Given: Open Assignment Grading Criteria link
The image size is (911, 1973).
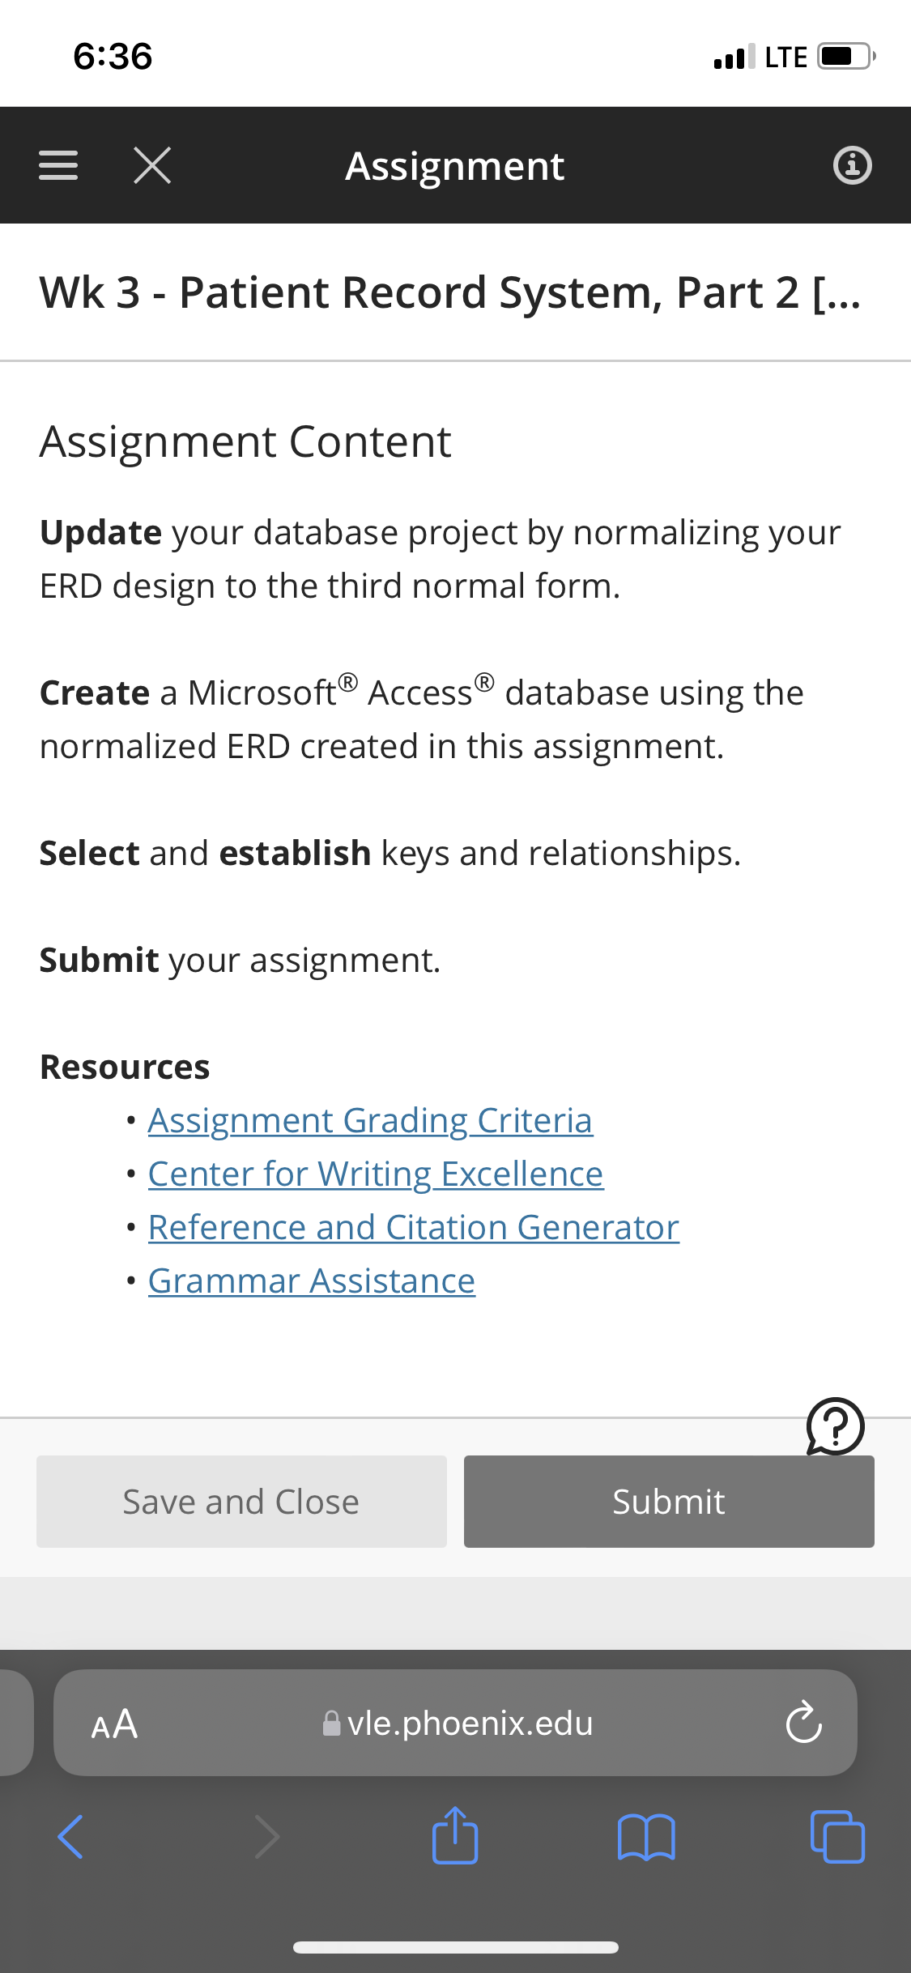Looking at the screenshot, I should pos(370,1121).
